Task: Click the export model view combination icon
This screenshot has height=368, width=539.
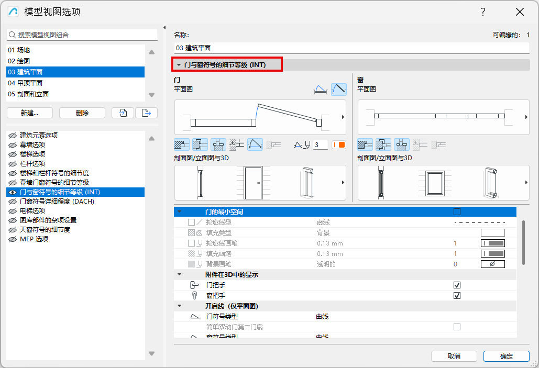Action: point(147,113)
